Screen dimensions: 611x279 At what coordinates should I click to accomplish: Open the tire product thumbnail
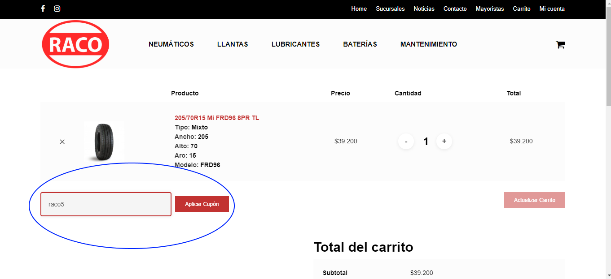104,142
